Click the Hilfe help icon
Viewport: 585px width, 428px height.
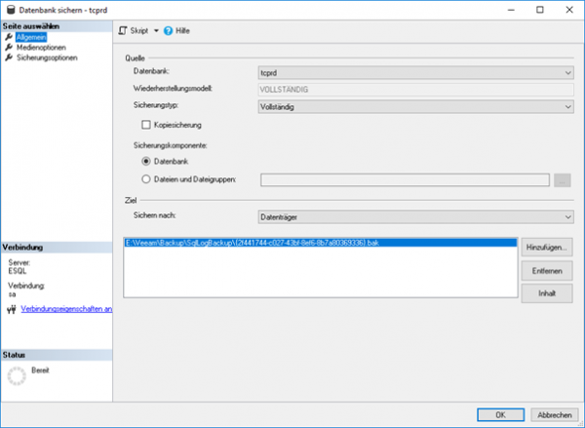168,31
